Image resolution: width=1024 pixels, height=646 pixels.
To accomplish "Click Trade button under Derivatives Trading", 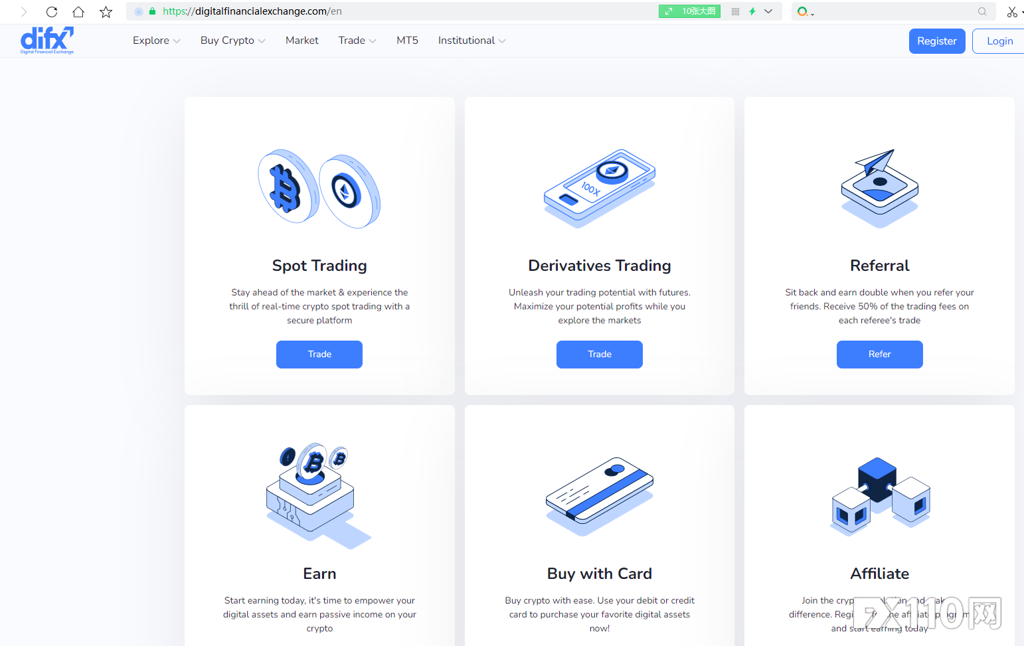I will [x=600, y=355].
